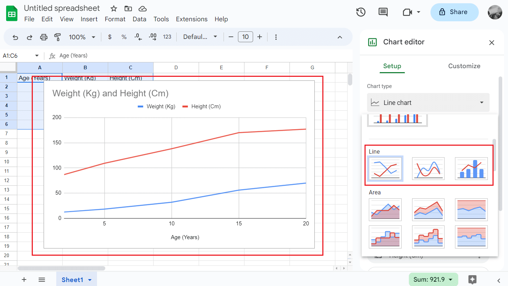
Task: Open the Google account avatar
Action: click(495, 12)
